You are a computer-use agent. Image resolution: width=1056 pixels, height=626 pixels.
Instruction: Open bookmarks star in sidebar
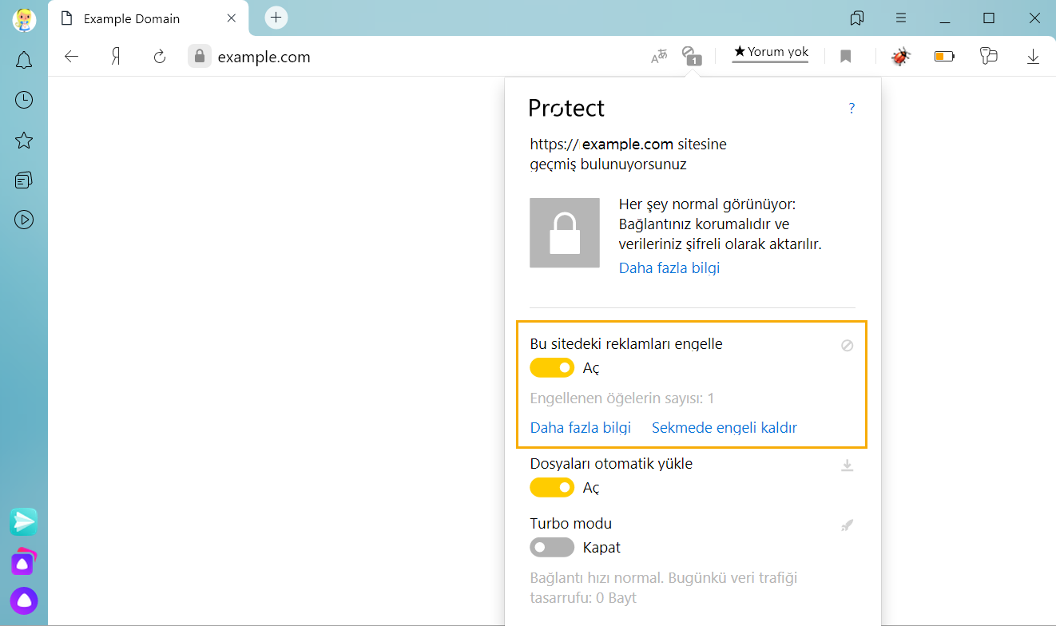(x=24, y=141)
